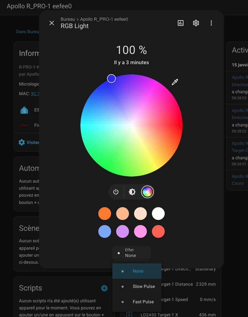Expand the Effet dropdown

point(131,253)
